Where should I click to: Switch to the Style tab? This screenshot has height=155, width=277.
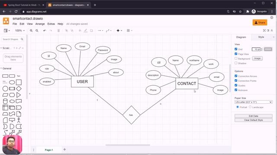click(261, 37)
